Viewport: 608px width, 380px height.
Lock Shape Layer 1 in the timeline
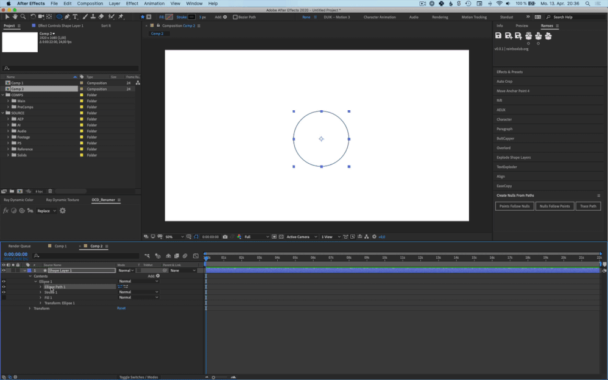tap(17, 270)
